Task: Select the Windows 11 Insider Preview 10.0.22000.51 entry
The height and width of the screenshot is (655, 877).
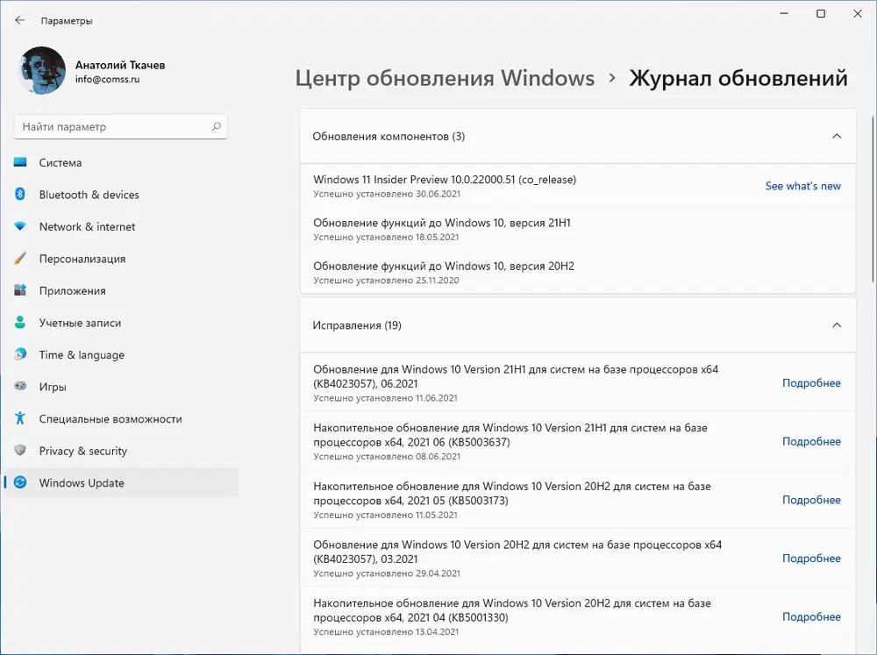Action: point(578,186)
